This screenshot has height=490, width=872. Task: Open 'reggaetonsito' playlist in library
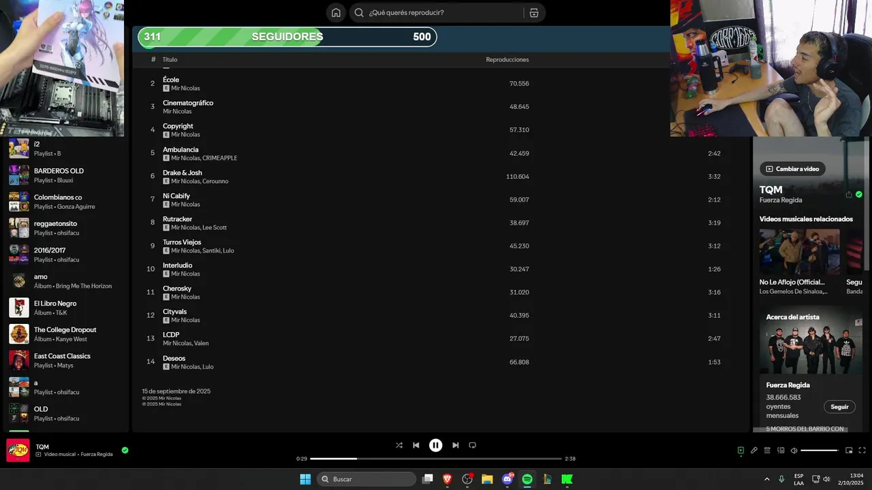[x=65, y=228]
